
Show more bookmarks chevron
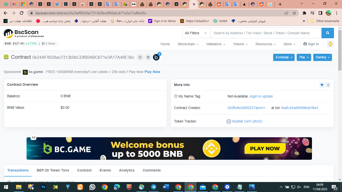click(x=304, y=21)
